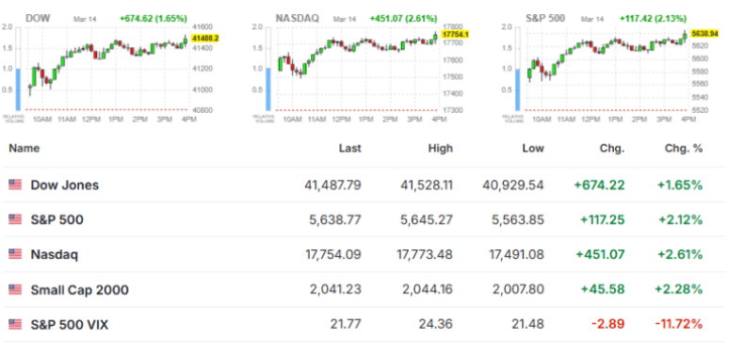The image size is (744, 355).
Task: Click VIX change -2.89
Action: click(x=607, y=325)
